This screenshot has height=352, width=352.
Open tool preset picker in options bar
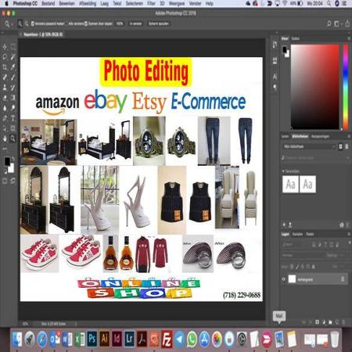(x=8, y=23)
